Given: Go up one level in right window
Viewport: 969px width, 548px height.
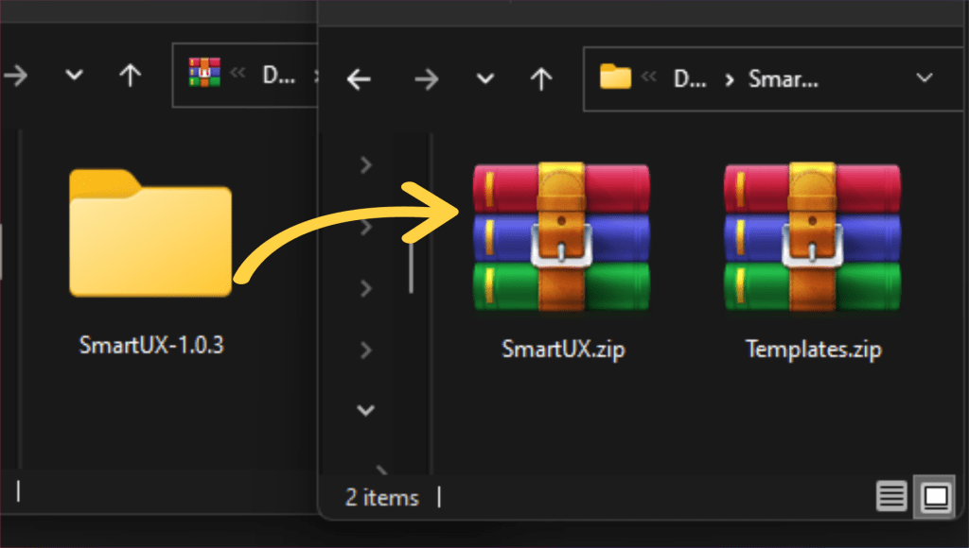Looking at the screenshot, I should (x=540, y=79).
